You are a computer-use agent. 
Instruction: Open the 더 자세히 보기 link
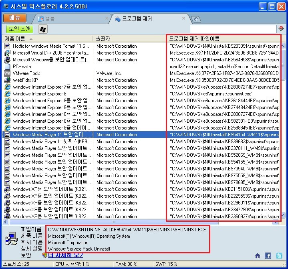65,255
